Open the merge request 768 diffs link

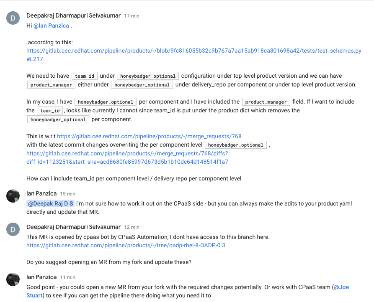tap(127, 158)
